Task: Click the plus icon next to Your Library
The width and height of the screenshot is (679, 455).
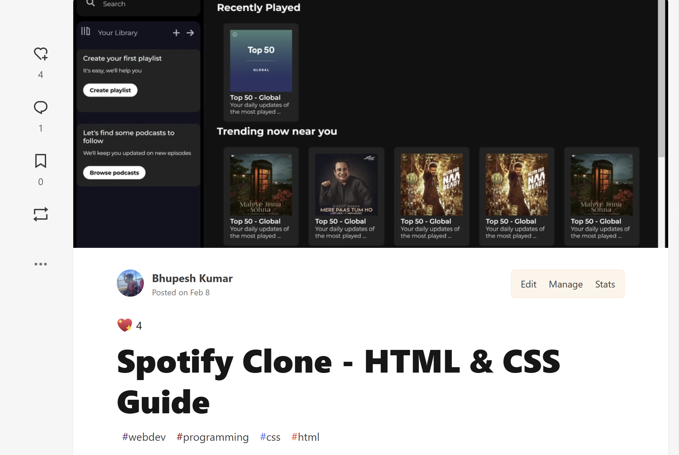Action: coord(176,33)
